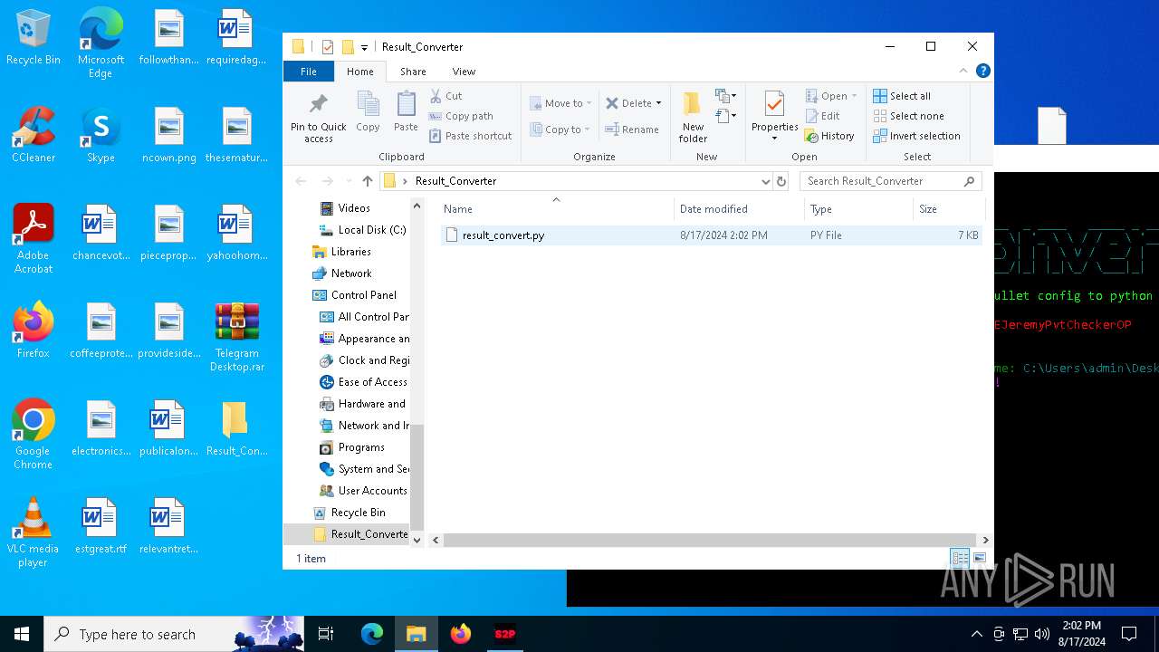Open Adobe Acrobat desktop shortcut
This screenshot has height=652, width=1159.
(x=34, y=239)
